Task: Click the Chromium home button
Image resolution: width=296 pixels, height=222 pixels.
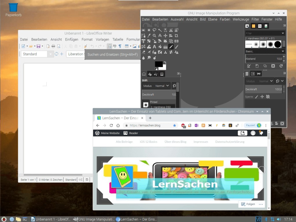Action: pyautogui.click(x=118, y=125)
